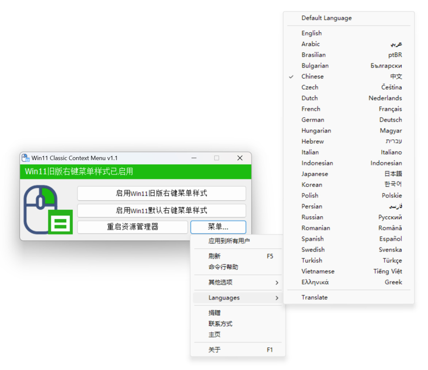The width and height of the screenshot is (428, 370).
Task: Click the app icon in the title bar
Action: click(26, 158)
